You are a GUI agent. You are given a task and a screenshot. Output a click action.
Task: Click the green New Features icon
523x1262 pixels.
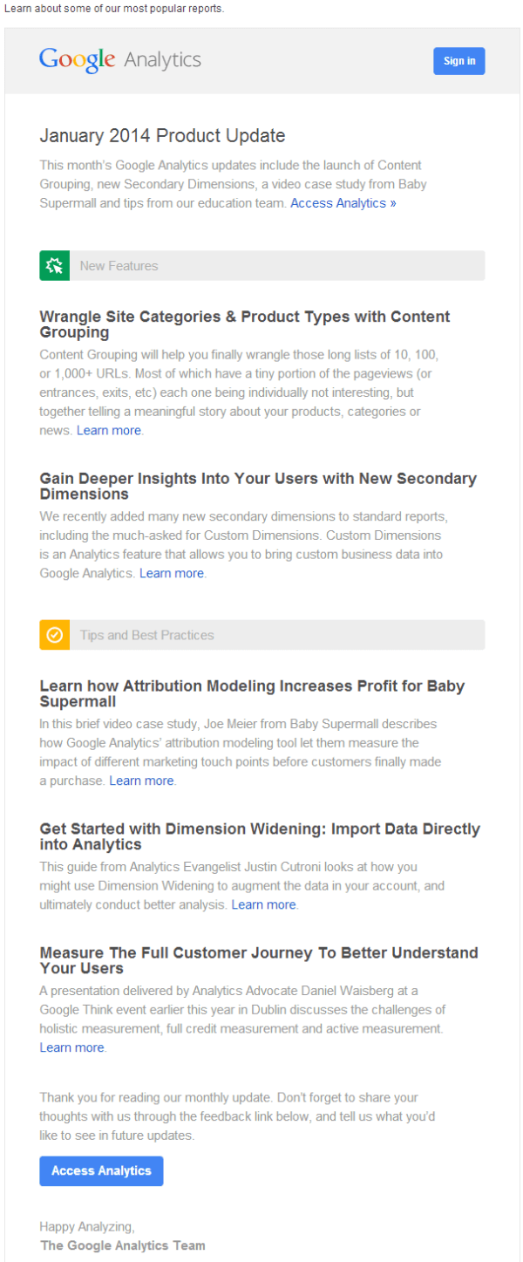[x=54, y=266]
